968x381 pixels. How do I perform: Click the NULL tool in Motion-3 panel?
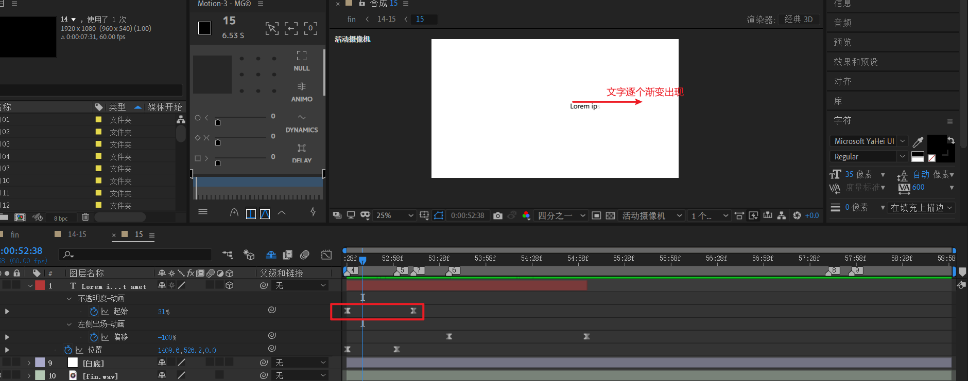pos(302,61)
